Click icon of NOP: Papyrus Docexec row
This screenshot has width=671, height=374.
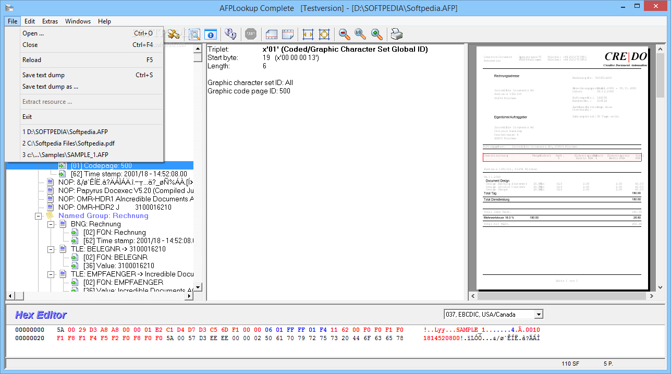pos(50,190)
